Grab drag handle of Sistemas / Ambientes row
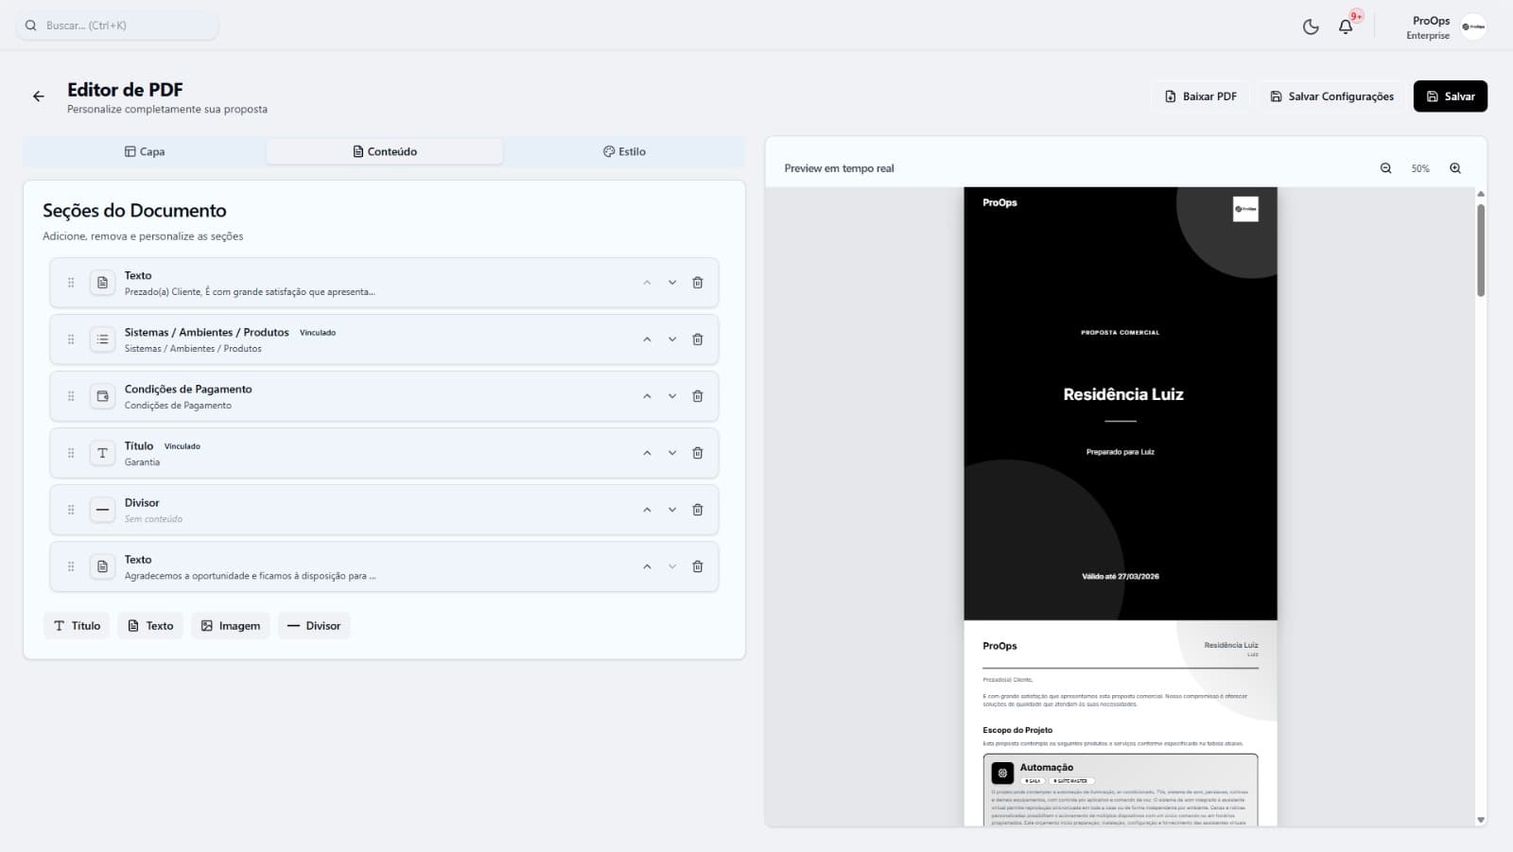1513x852 pixels. [71, 339]
